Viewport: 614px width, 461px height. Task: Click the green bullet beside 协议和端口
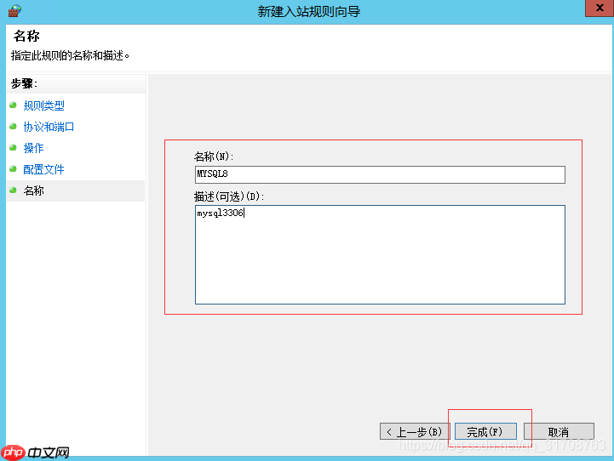tap(13, 126)
